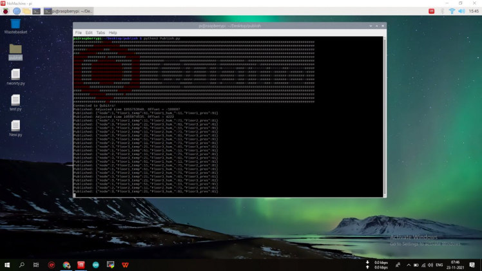482x271 pixels.
Task: Open Windows network settings tray icon
Action: click(423, 265)
